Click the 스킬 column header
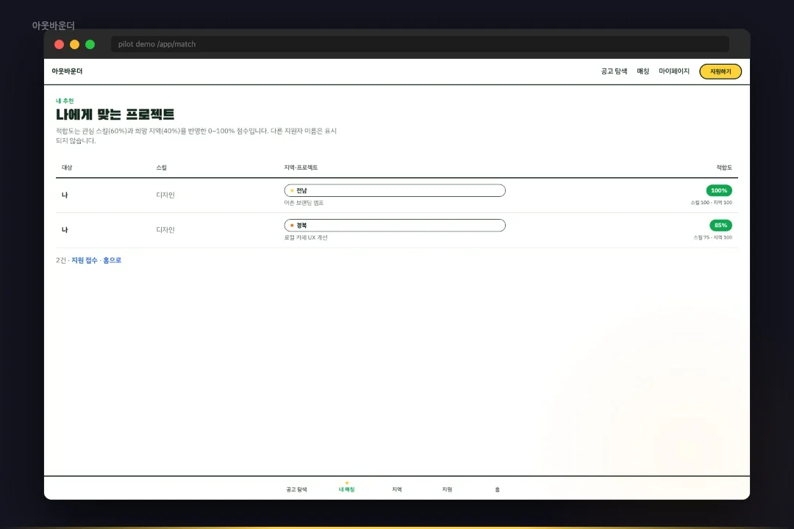Image resolution: width=794 pixels, height=529 pixels. 162,168
